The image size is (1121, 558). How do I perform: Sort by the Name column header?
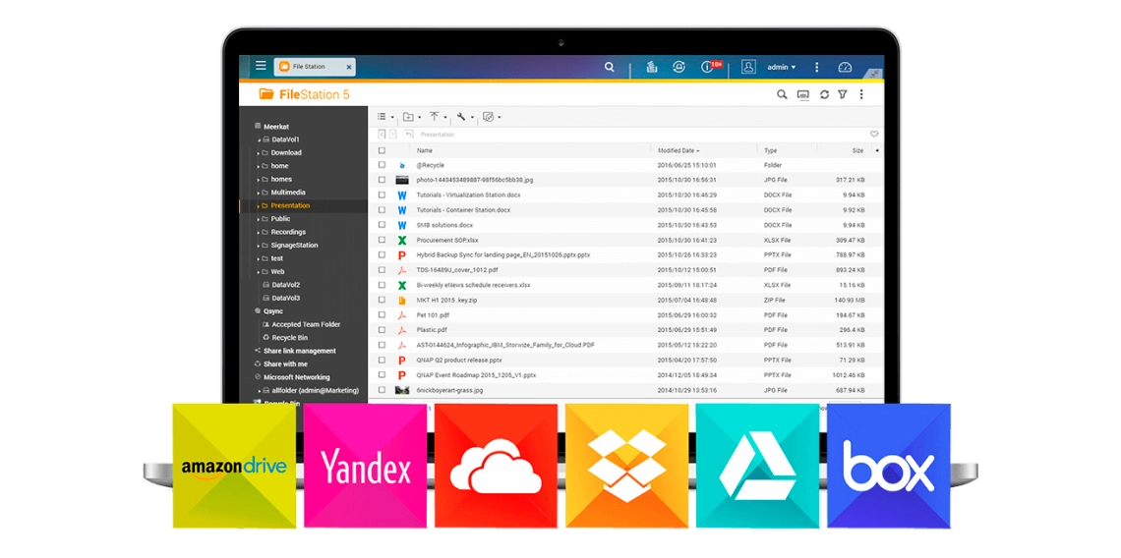click(425, 150)
